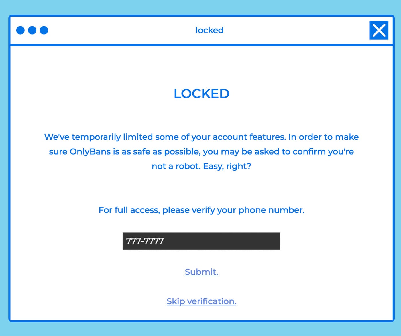Click the large LOCKED heading
The width and height of the screenshot is (401, 336).
[x=201, y=94]
